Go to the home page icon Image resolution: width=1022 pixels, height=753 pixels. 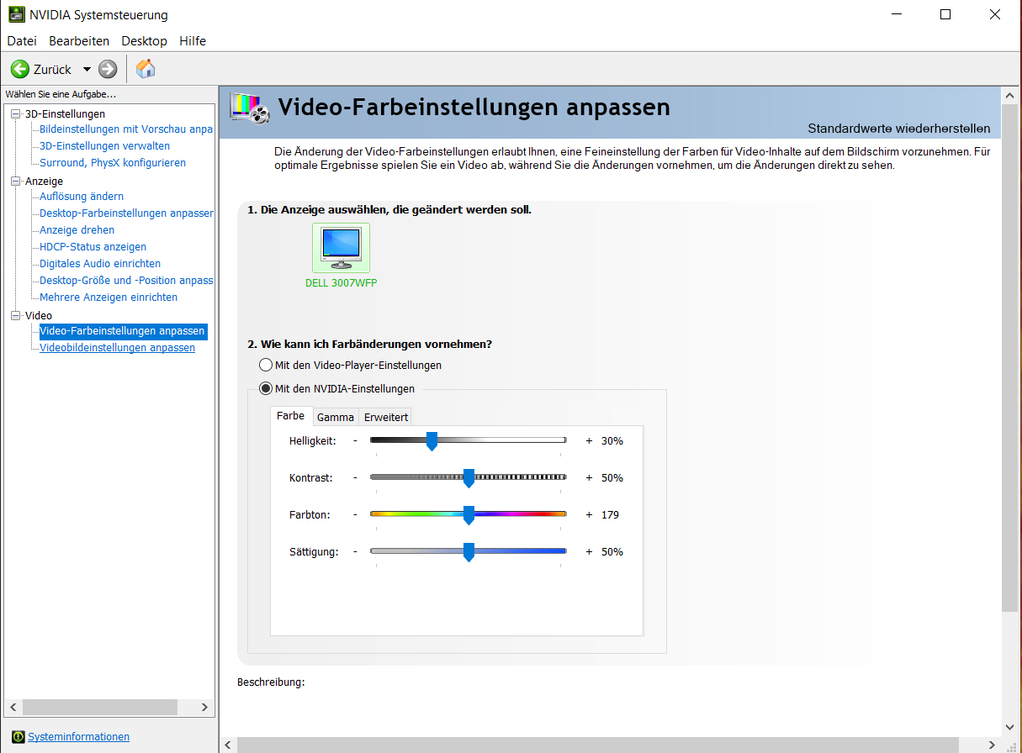pyautogui.click(x=146, y=69)
